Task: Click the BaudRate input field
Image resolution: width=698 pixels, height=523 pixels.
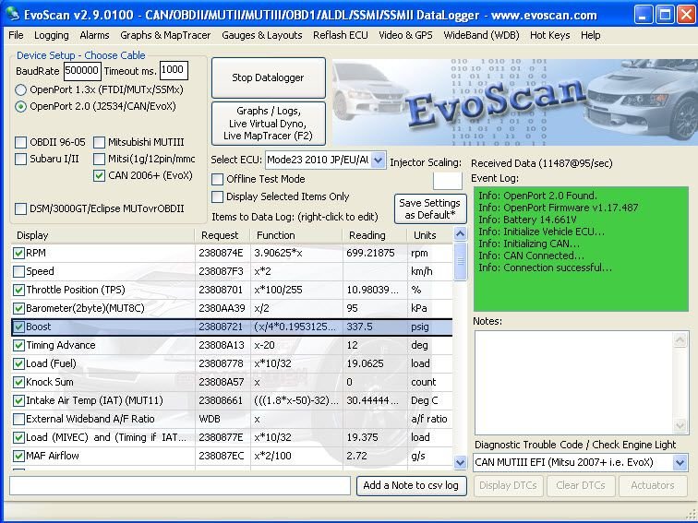Action: [x=82, y=70]
